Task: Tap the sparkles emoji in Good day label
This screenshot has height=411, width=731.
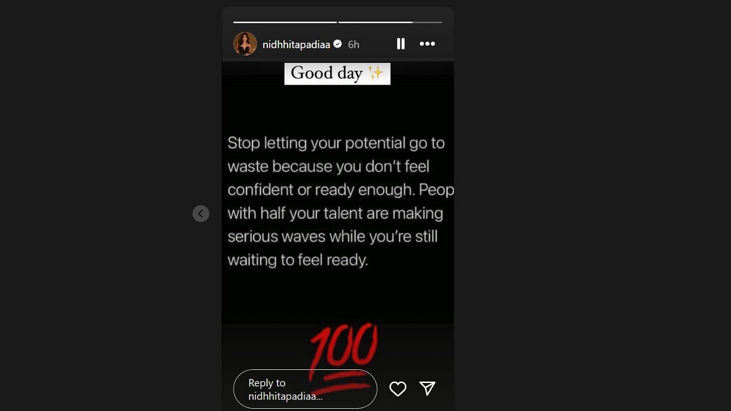Action: click(375, 73)
